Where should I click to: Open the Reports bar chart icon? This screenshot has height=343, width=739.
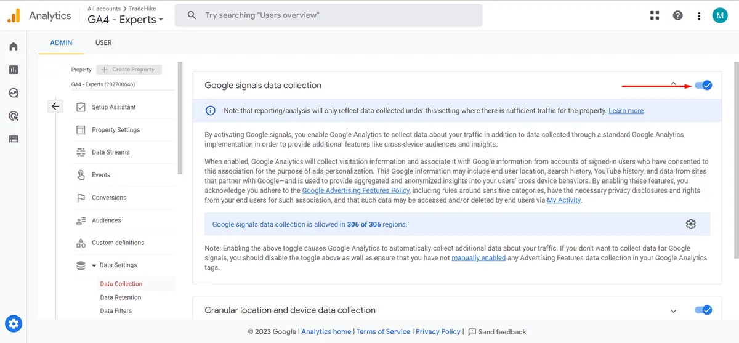[x=14, y=70]
